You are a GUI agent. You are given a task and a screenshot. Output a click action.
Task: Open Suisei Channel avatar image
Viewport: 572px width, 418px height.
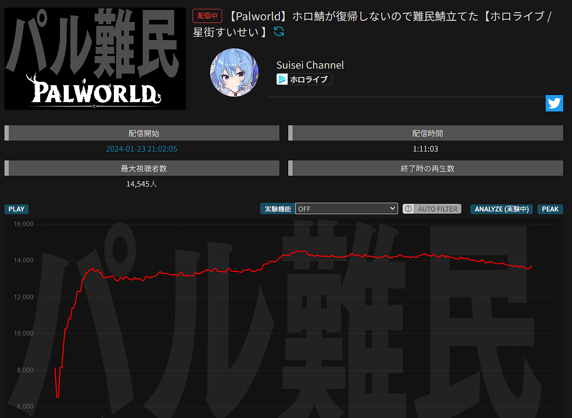(x=234, y=73)
